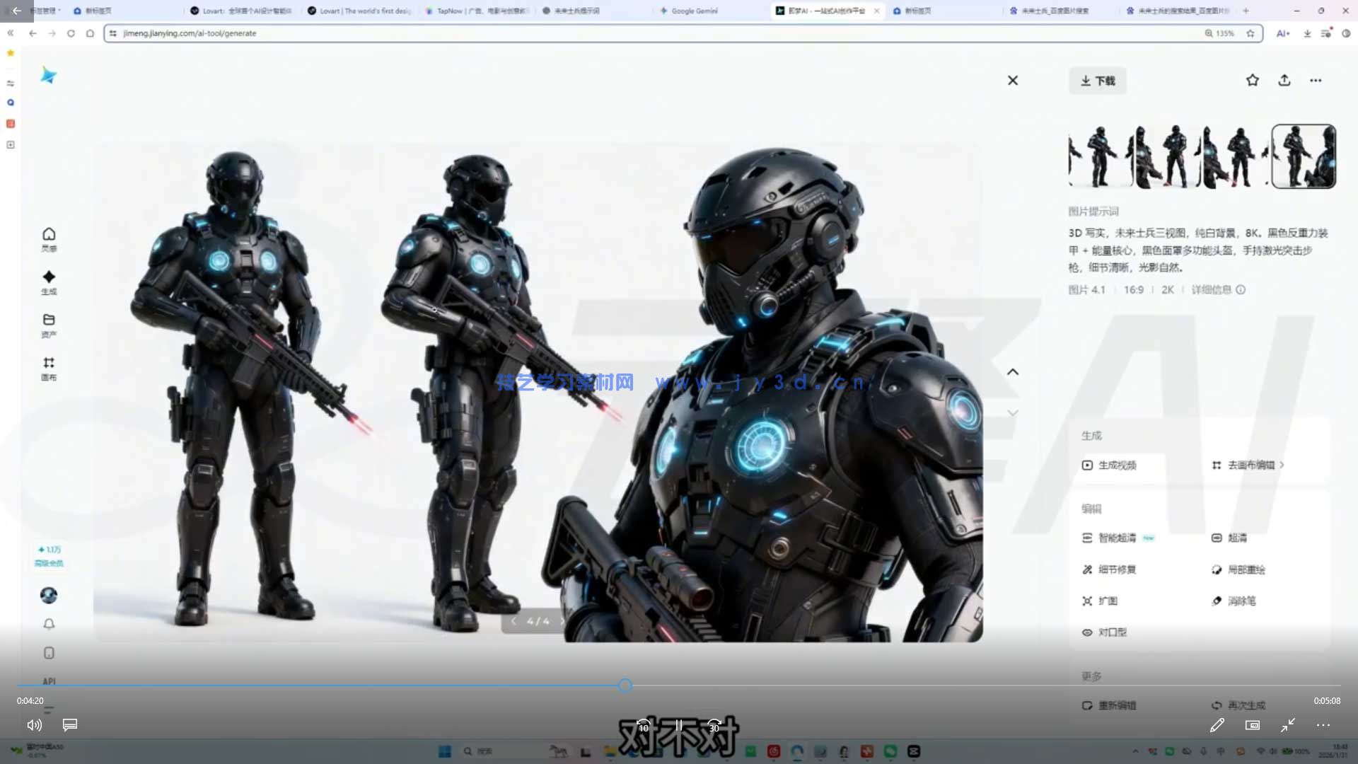Mute the video player volume
Image resolution: width=1358 pixels, height=764 pixels.
pyautogui.click(x=34, y=725)
